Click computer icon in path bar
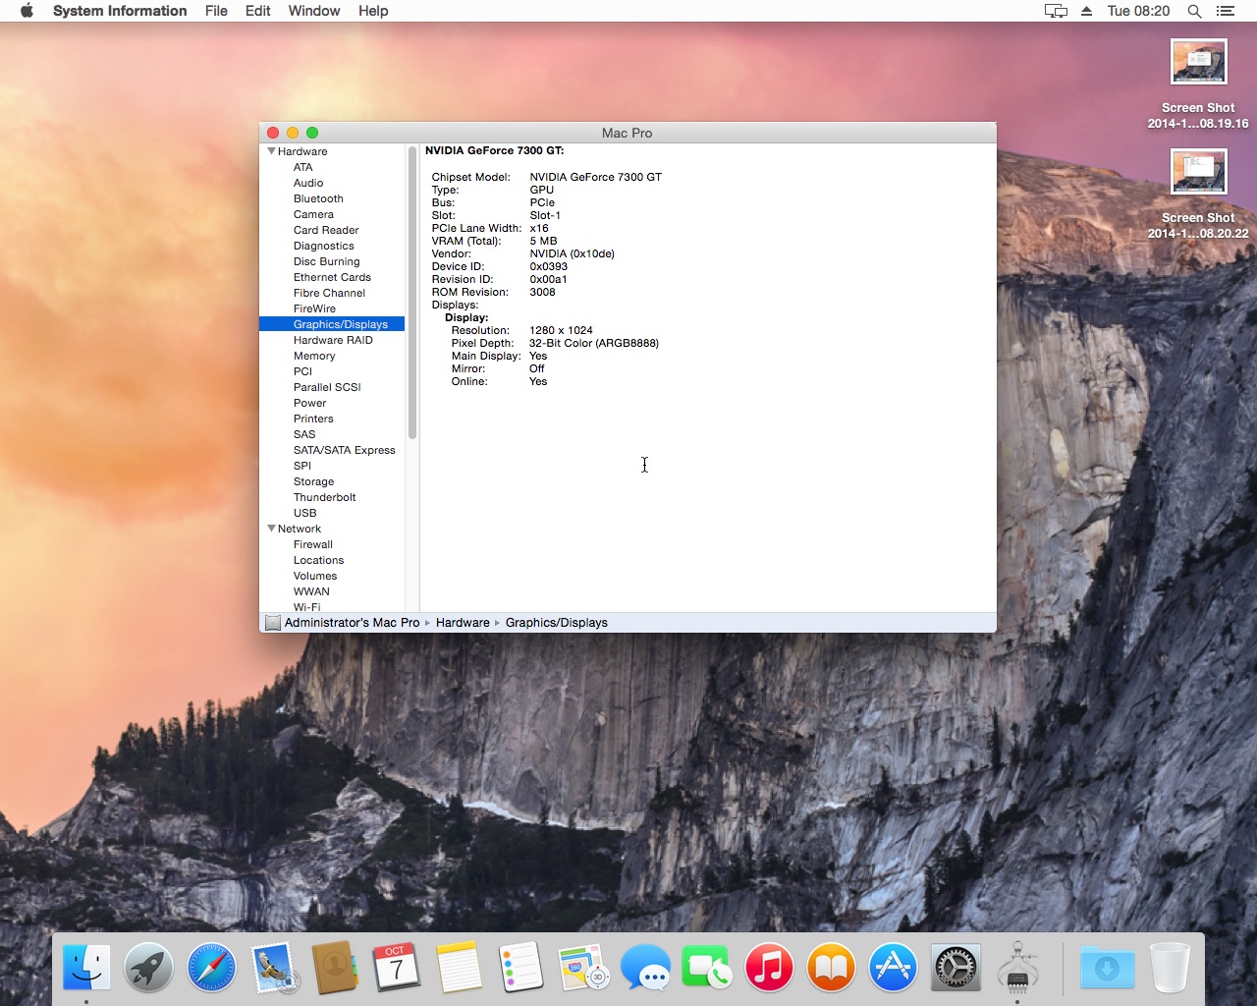This screenshot has height=1006, width=1257. [273, 623]
